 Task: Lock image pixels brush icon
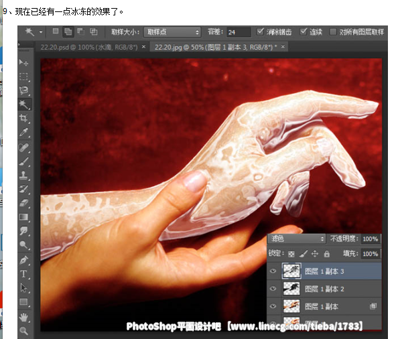pos(304,253)
